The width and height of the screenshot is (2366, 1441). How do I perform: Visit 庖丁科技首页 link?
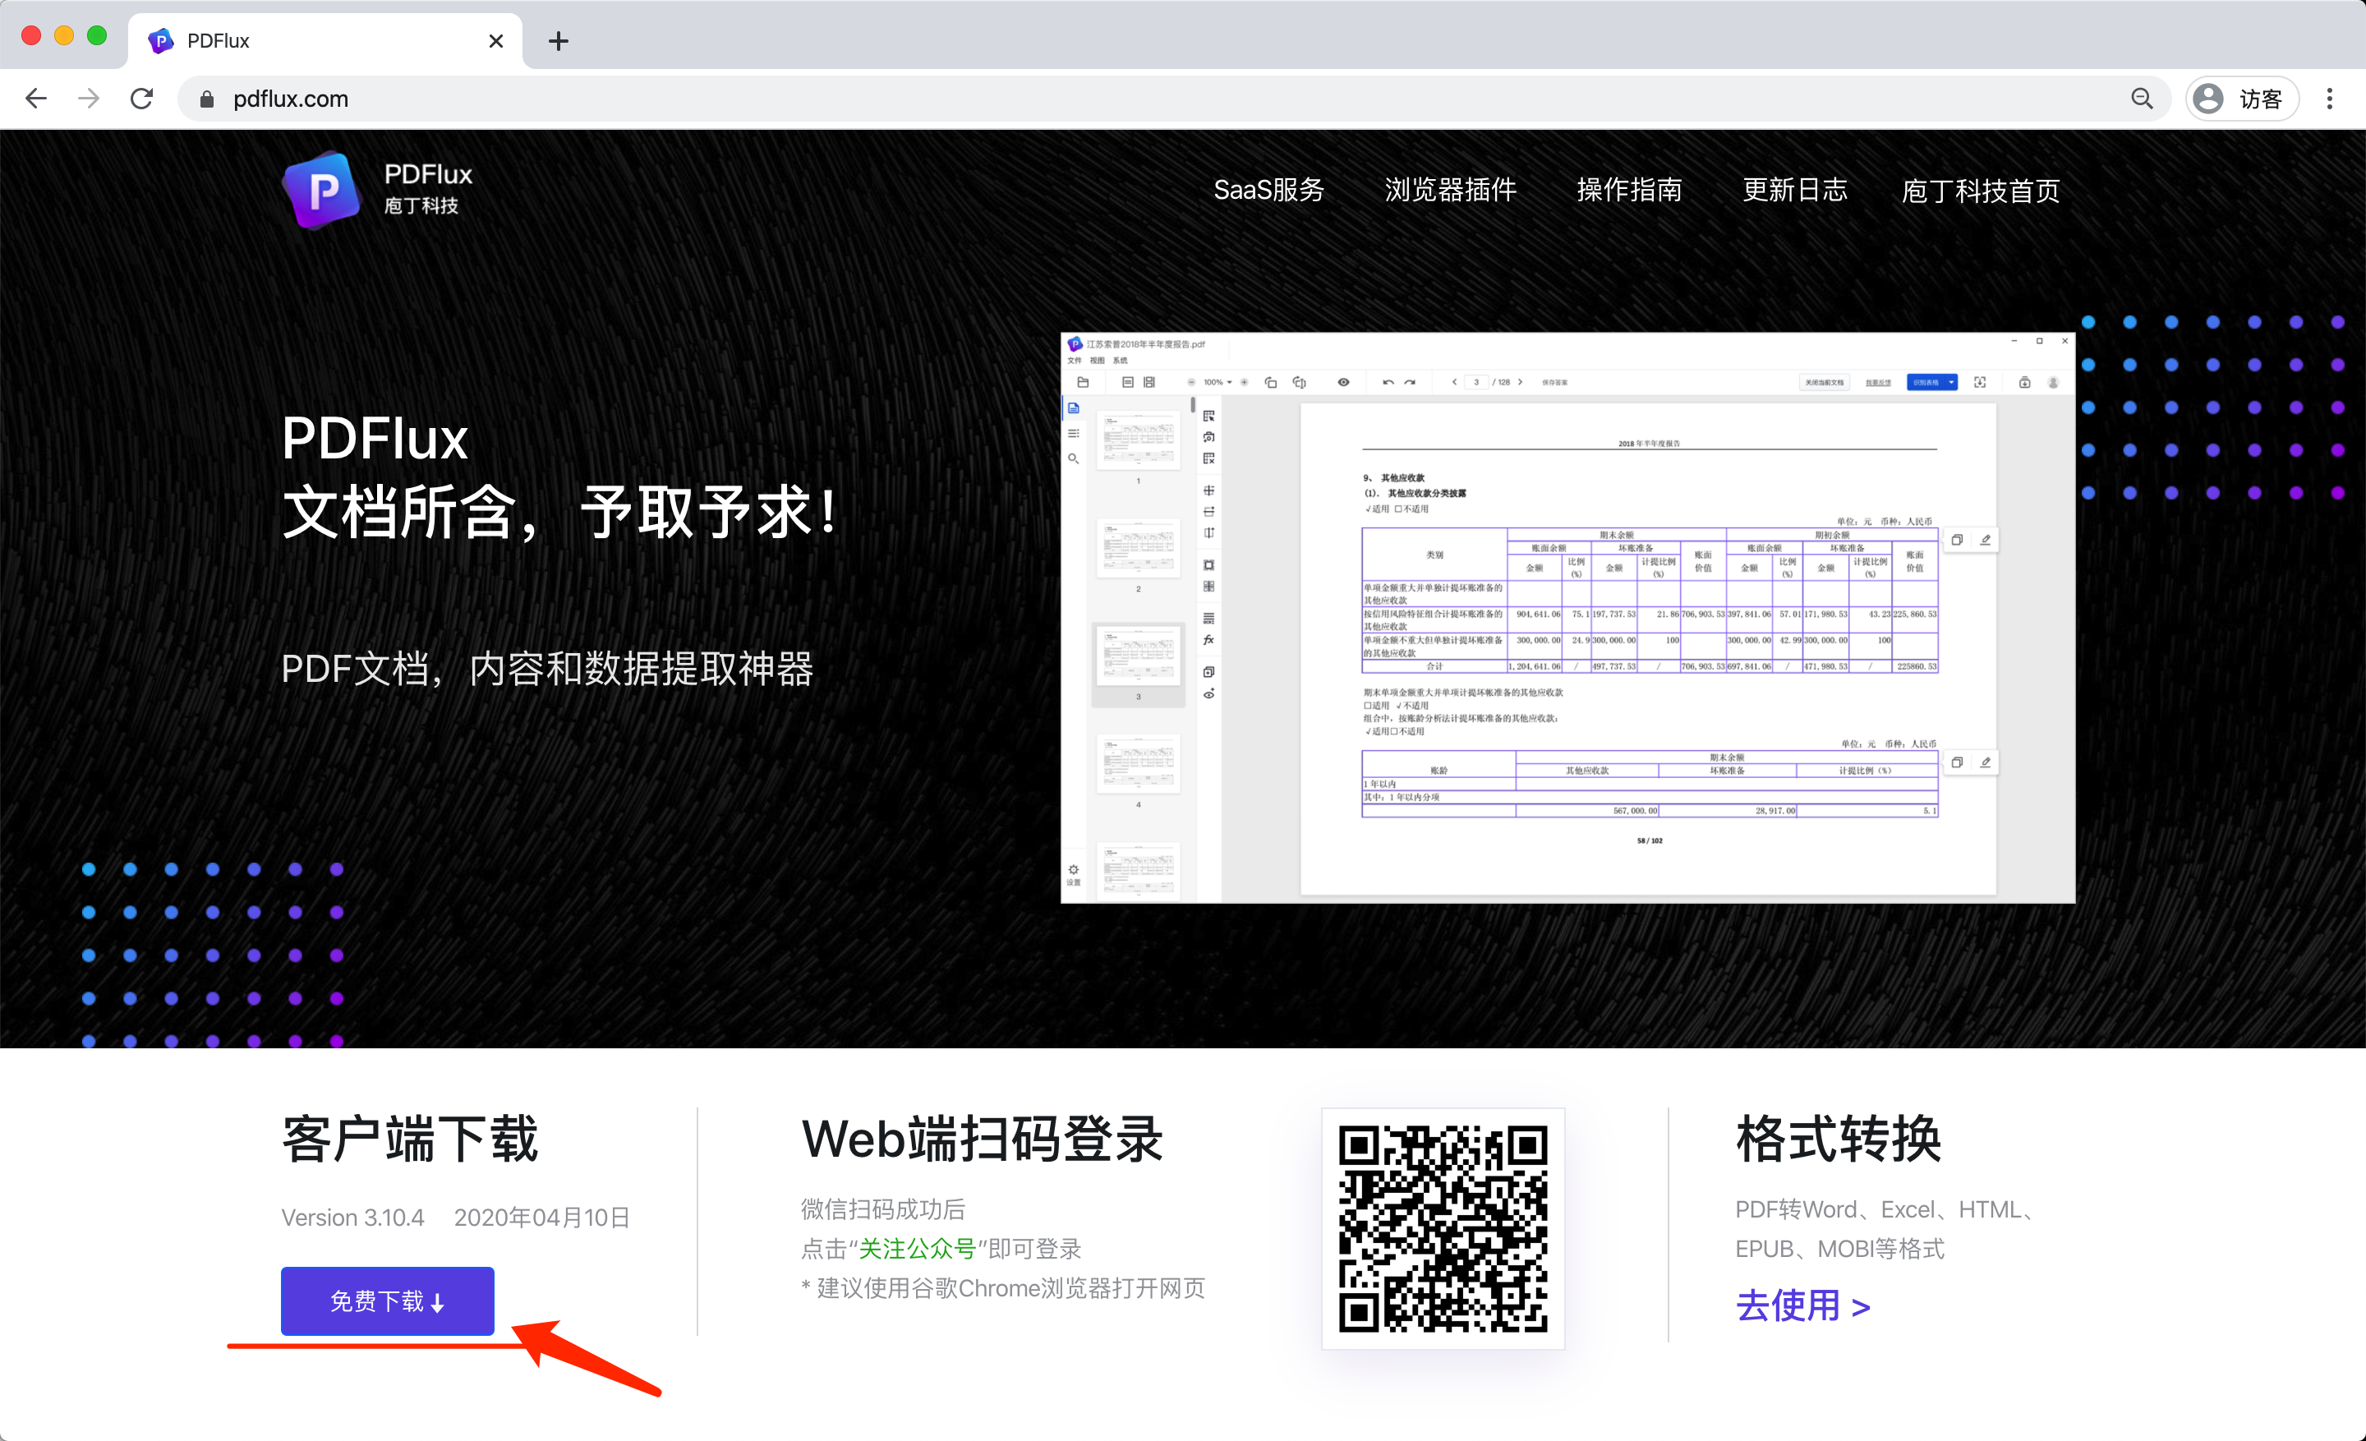[1980, 190]
